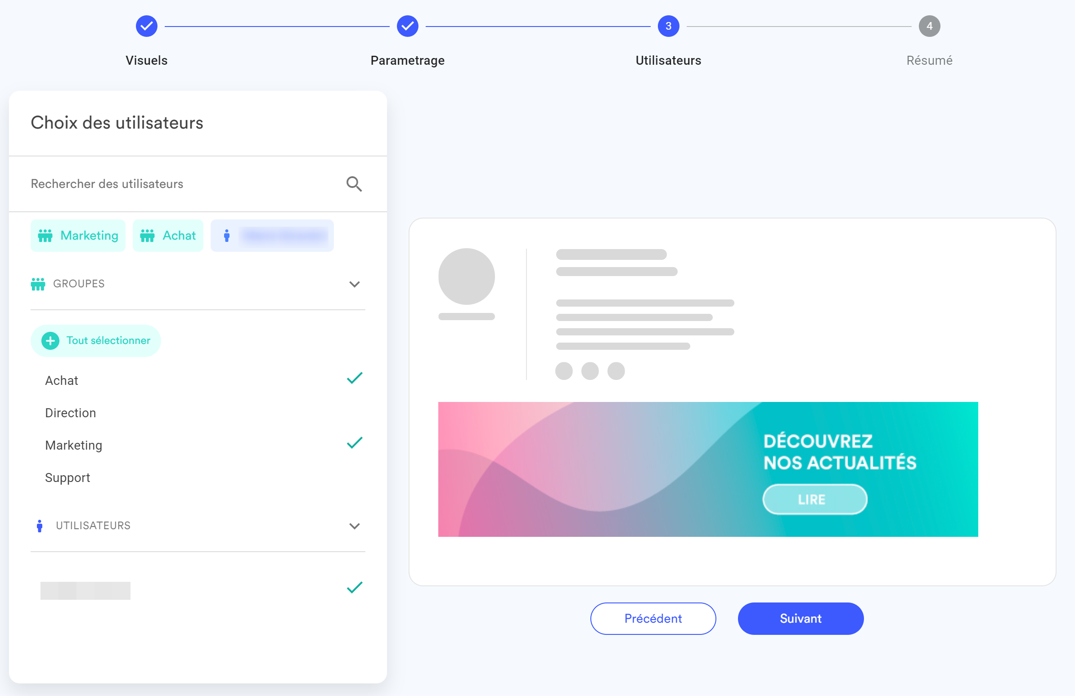Click the Visuels step checkmark circle
The height and width of the screenshot is (696, 1075).
click(x=146, y=26)
